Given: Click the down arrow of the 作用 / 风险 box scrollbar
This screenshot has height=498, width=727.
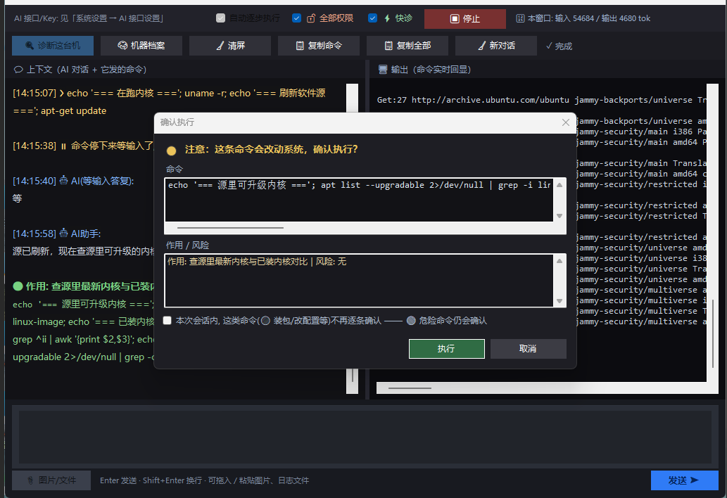Looking at the screenshot, I should [560, 301].
